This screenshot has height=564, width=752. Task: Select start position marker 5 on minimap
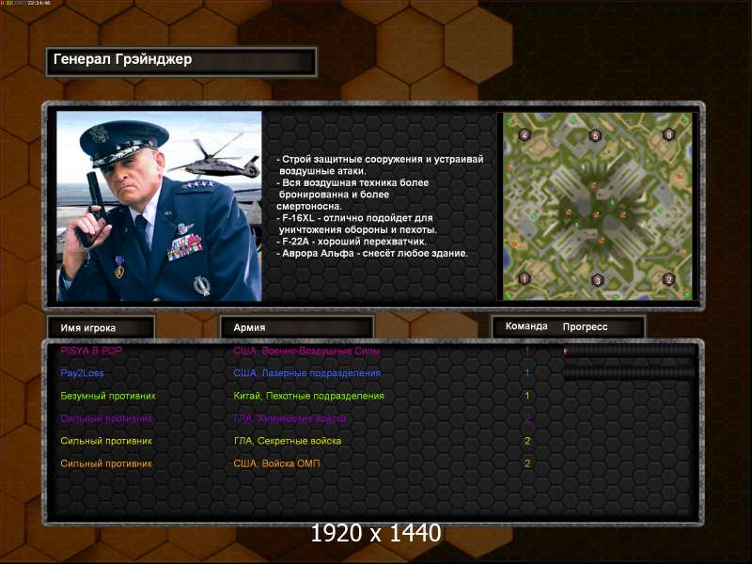tap(595, 135)
